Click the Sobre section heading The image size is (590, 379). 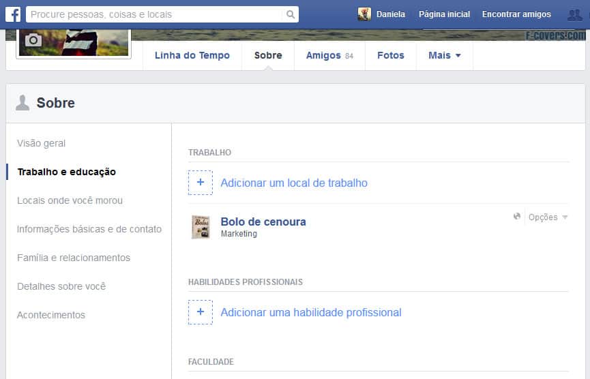(56, 103)
